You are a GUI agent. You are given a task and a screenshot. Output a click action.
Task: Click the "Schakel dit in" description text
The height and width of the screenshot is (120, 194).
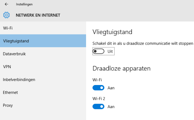(x=143, y=43)
